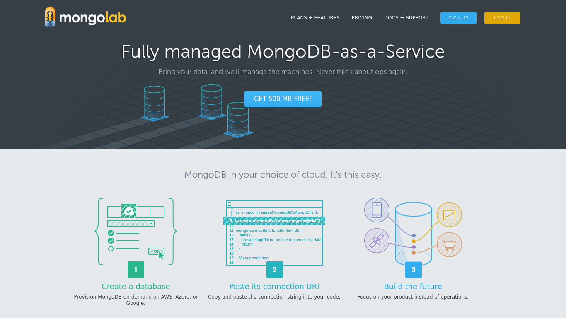Click the Log In button
The width and height of the screenshot is (566, 318).
[x=502, y=18]
